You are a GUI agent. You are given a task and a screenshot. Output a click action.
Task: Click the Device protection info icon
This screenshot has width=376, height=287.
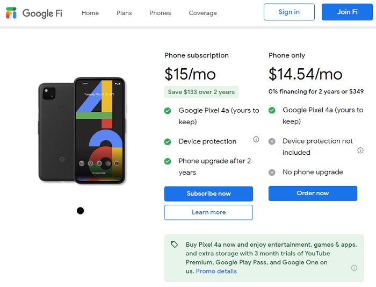[x=256, y=140]
